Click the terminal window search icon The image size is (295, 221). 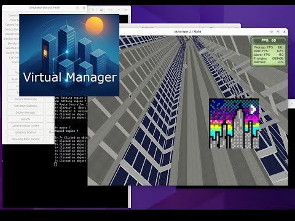(93, 10)
